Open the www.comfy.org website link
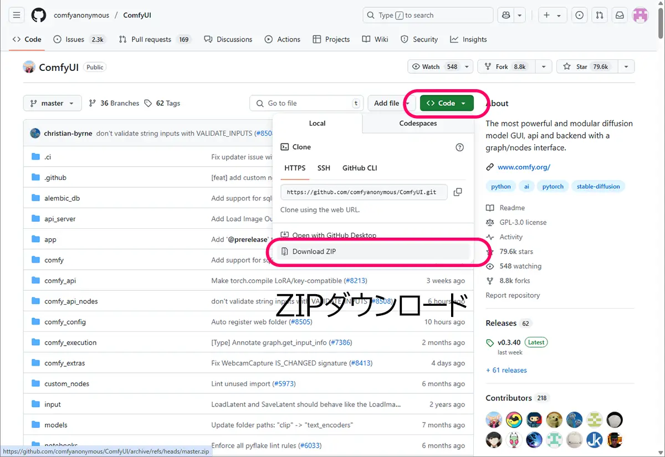 [524, 167]
